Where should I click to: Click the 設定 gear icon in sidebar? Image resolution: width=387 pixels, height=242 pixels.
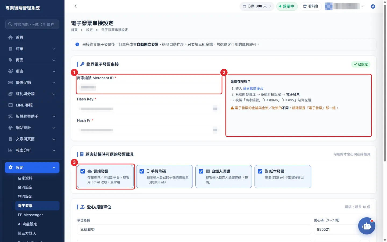10,168
